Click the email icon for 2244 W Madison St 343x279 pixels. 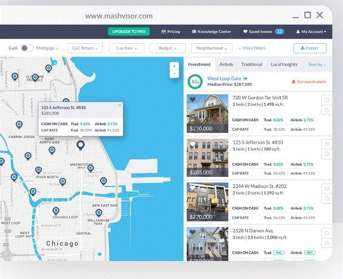tap(327, 189)
